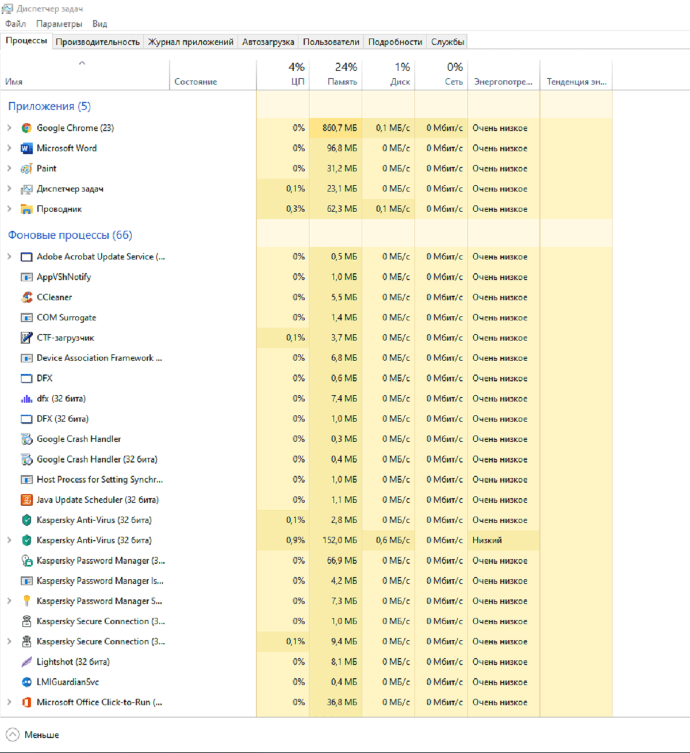The image size is (690, 753).
Task: Click the LMIGuardianSvc icon
Action: coord(26,682)
